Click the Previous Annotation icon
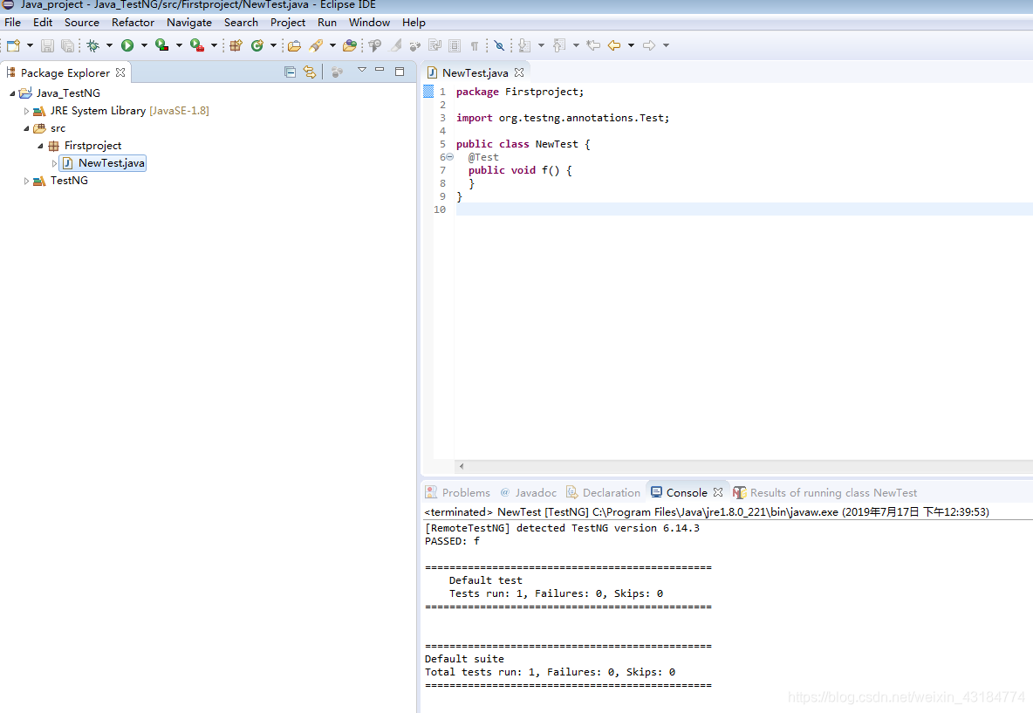1033x713 pixels. (558, 45)
